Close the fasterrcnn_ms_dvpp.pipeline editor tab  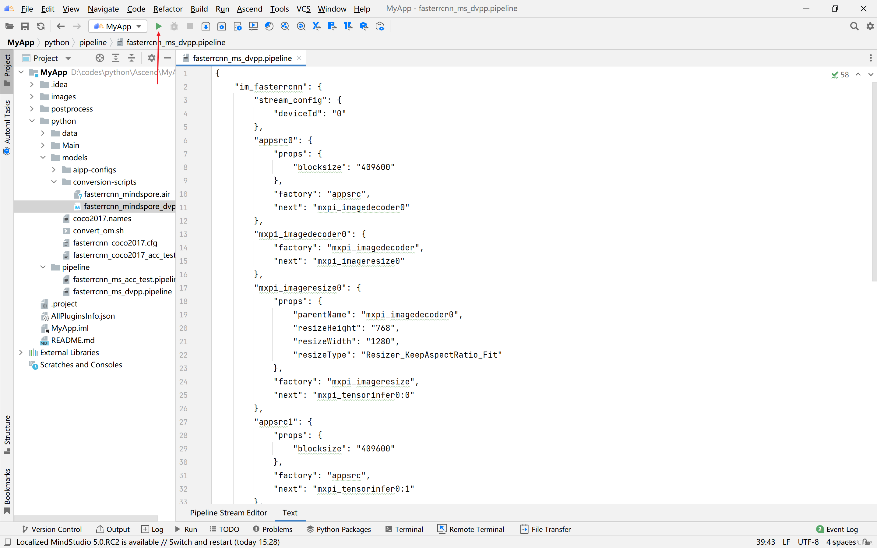point(299,58)
